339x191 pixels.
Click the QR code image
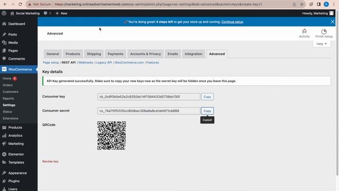point(112,136)
